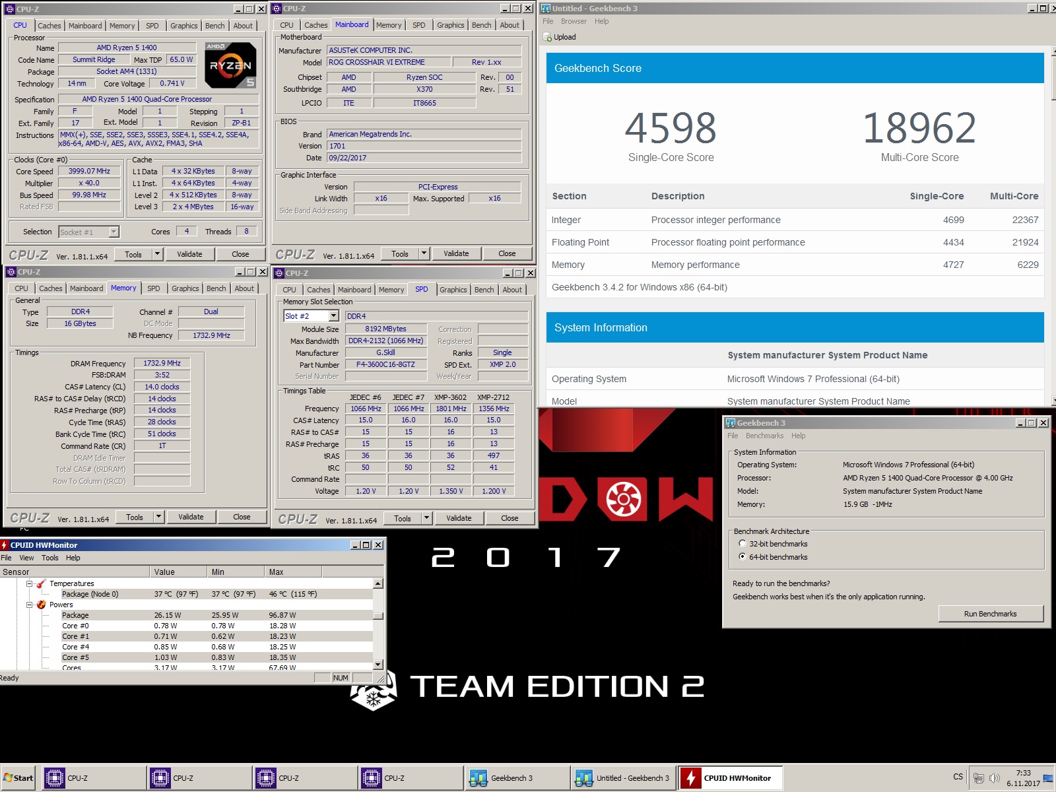1056x792 pixels.
Task: Click the Geekbench 3 dialog title icon
Action: point(731,423)
